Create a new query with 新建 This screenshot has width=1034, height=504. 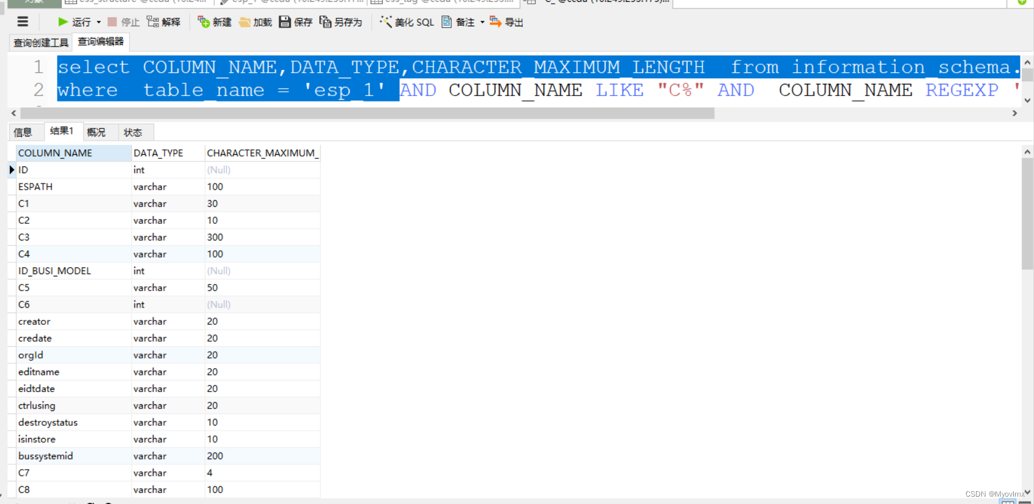pyautogui.click(x=215, y=22)
